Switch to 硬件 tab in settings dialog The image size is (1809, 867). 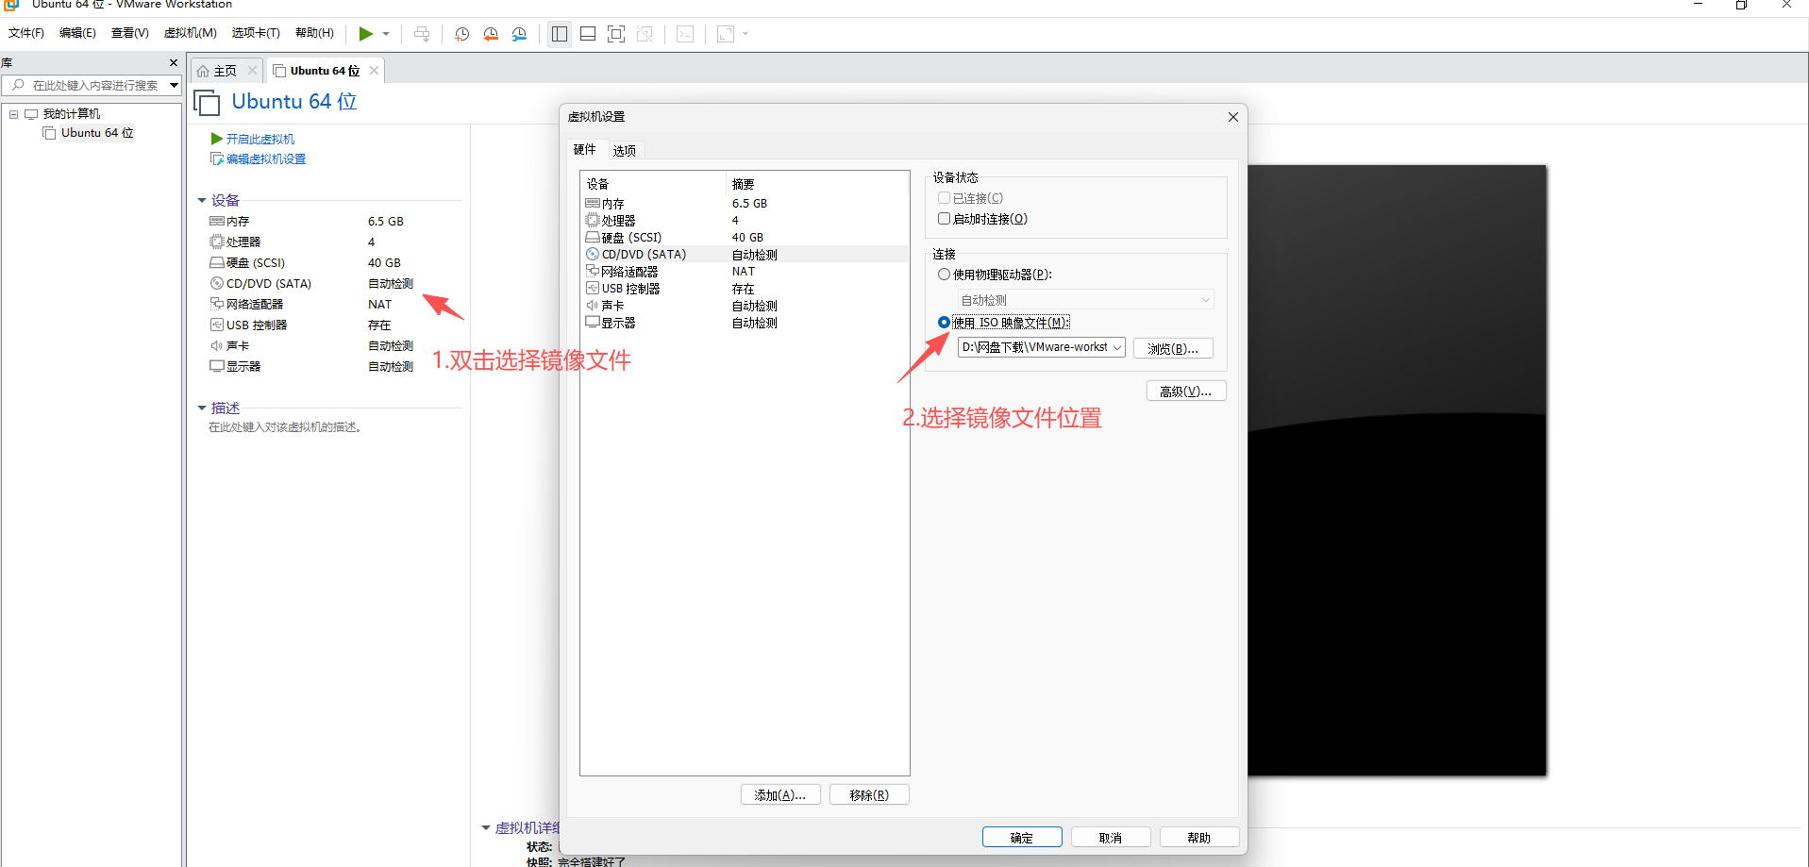tap(585, 149)
